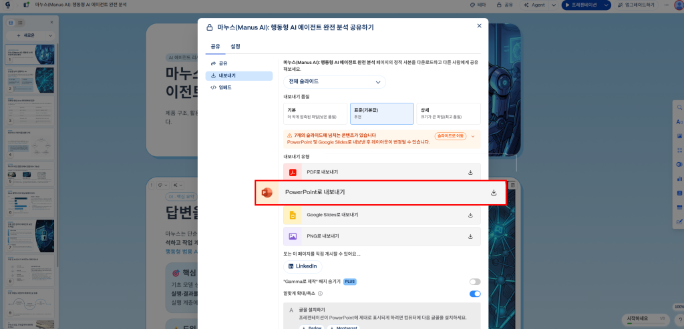The image size is (684, 329).
Task: Expand the 새로운 dropdown chevron
Action: click(49, 35)
